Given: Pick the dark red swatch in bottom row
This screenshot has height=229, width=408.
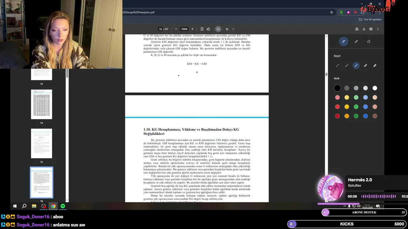Looking at the screenshot, I should (x=337, y=116).
